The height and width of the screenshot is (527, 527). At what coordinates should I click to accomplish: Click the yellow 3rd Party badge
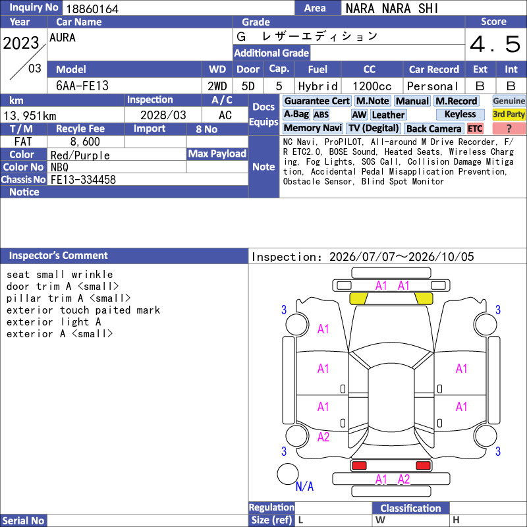(x=509, y=114)
